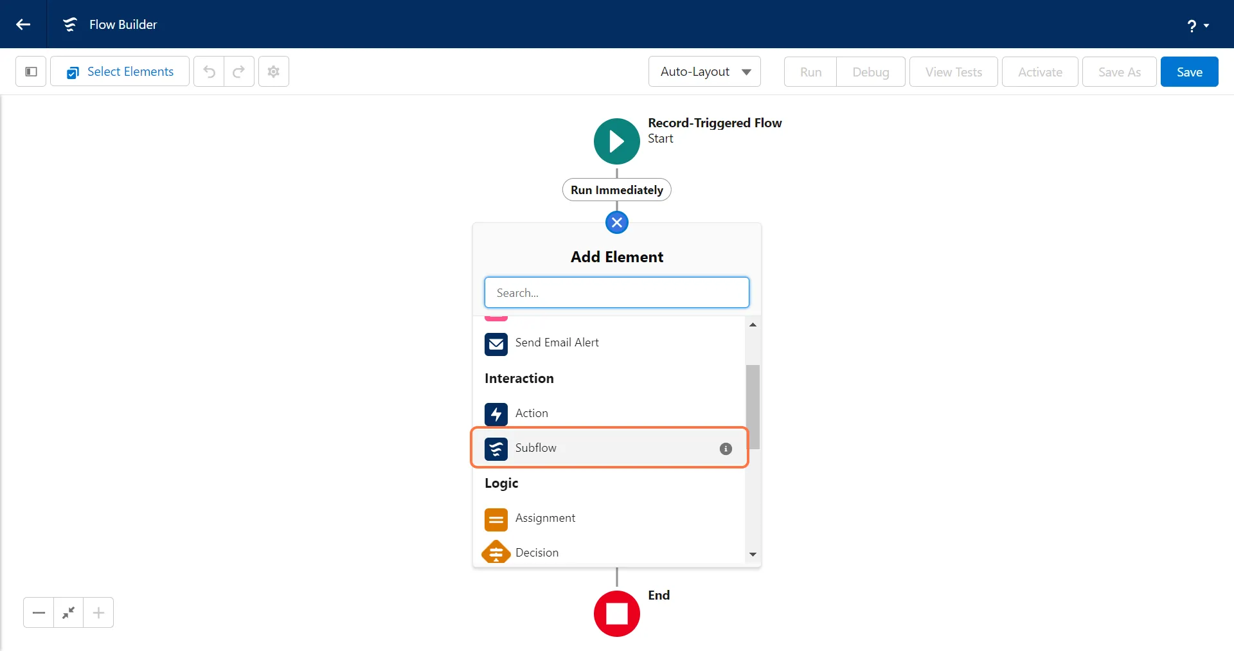Click the Record-Triggered Flow Start icon

click(x=616, y=141)
